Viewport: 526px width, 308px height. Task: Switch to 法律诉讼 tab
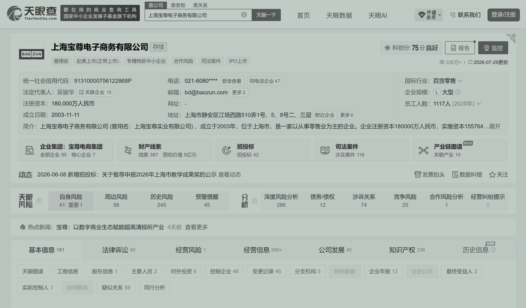click(x=119, y=250)
